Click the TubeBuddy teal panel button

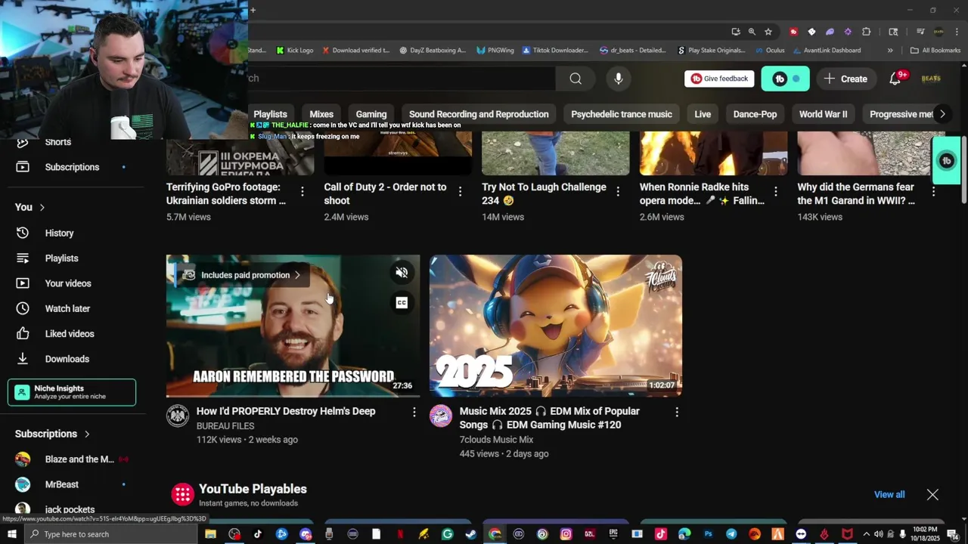[785, 79]
